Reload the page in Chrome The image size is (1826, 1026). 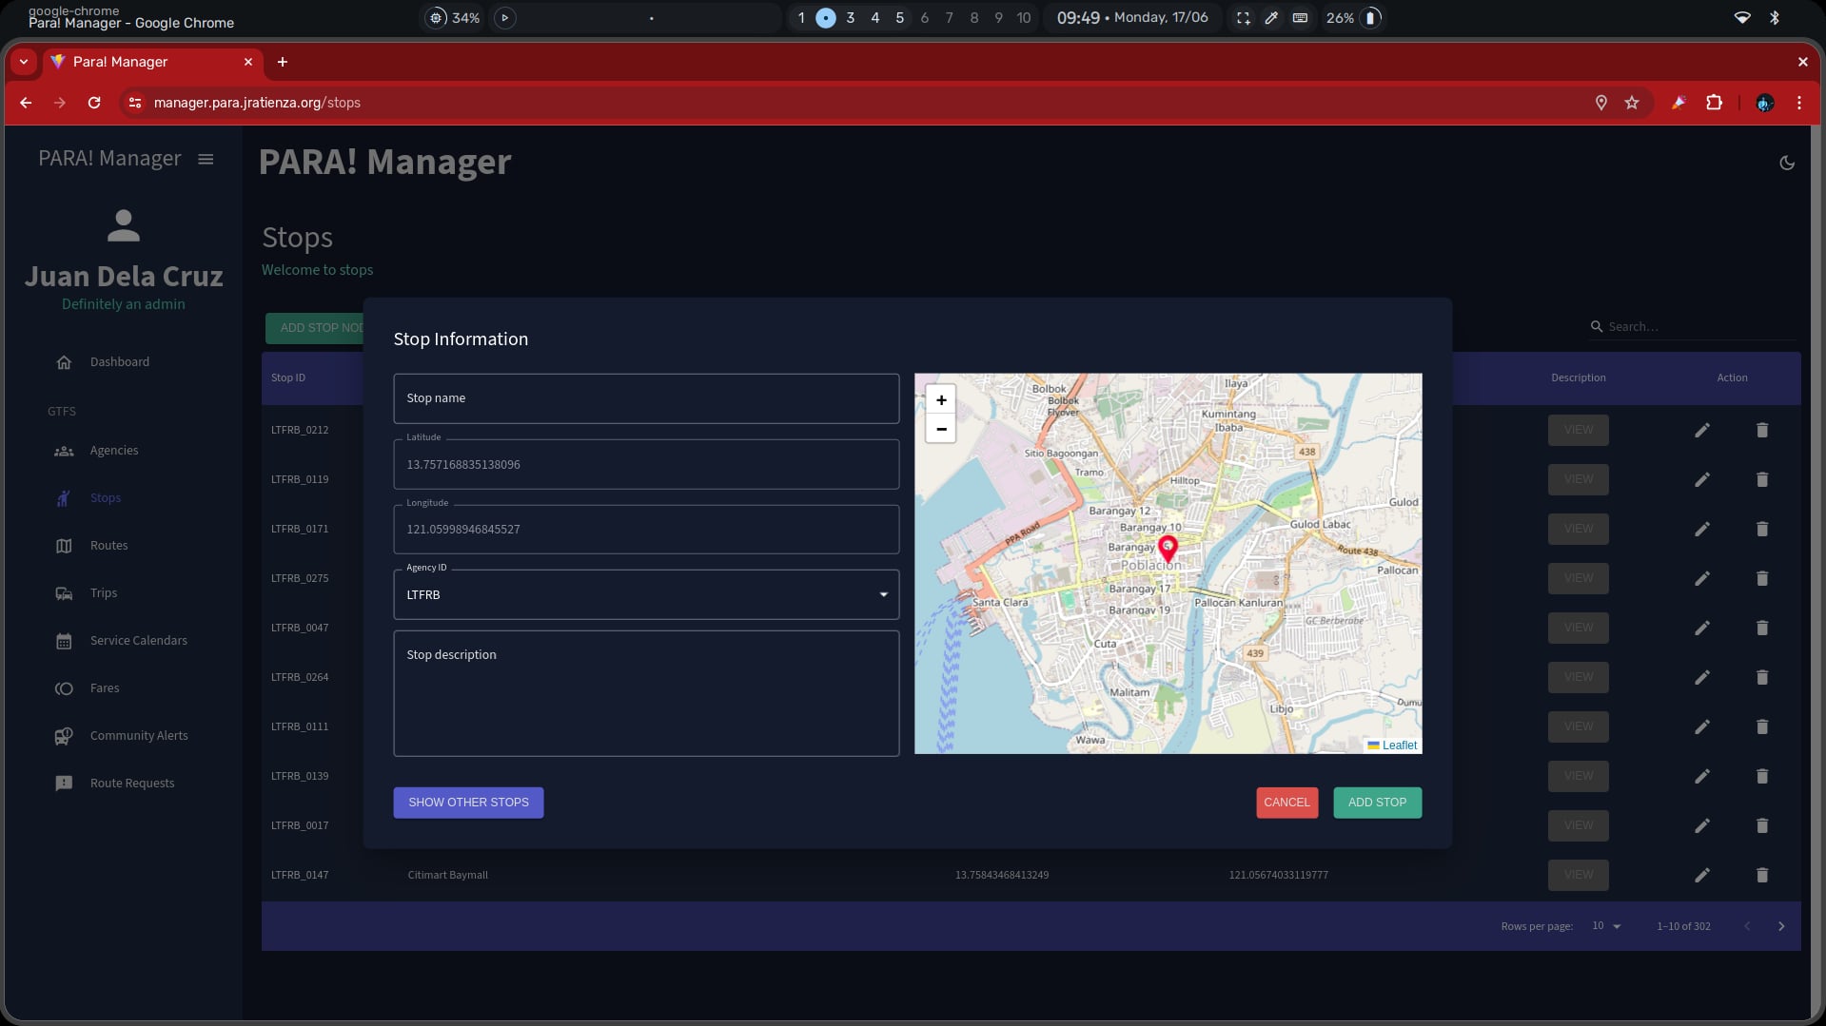(94, 103)
